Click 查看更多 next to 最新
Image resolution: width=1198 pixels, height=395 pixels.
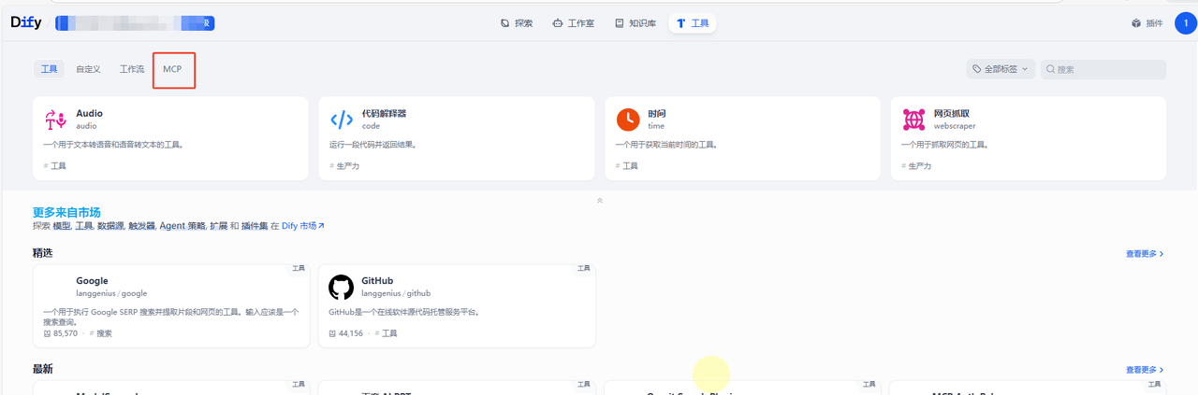(1145, 370)
